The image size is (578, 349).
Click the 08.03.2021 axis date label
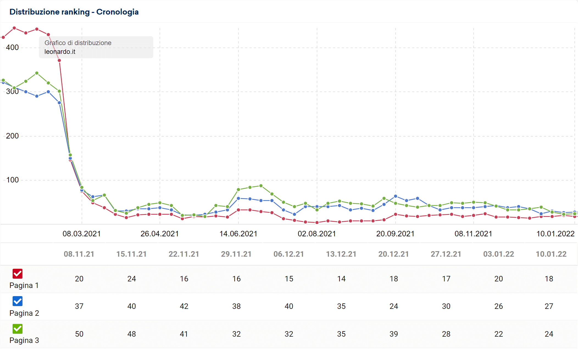click(82, 234)
